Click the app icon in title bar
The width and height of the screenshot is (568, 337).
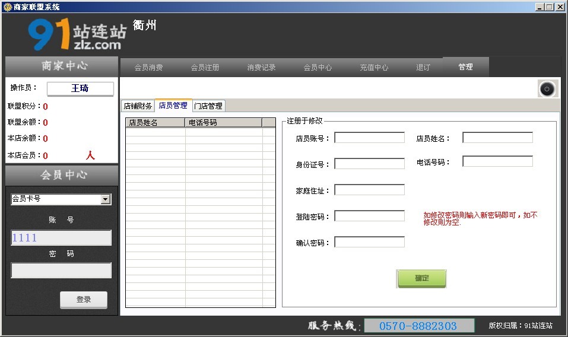7,7
